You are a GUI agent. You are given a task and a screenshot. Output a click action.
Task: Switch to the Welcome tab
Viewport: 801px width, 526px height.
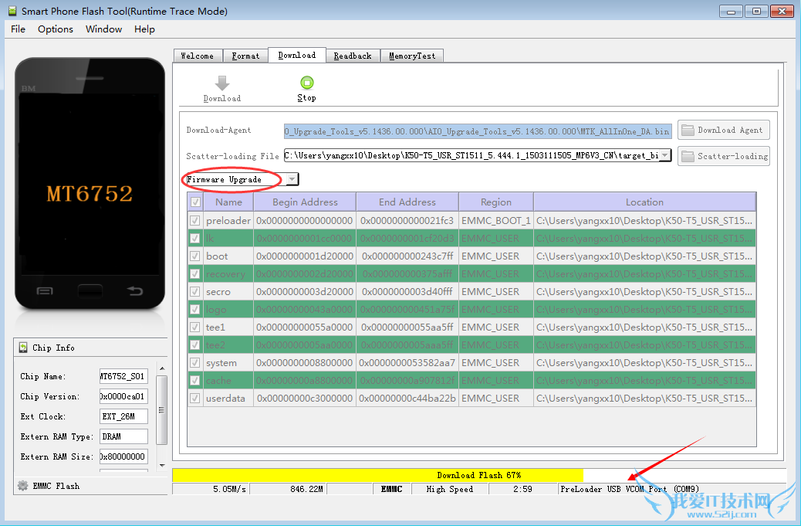click(x=198, y=56)
